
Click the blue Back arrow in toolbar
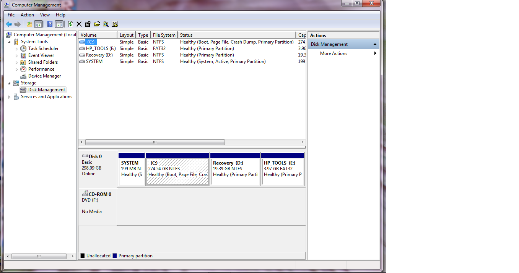click(x=9, y=24)
